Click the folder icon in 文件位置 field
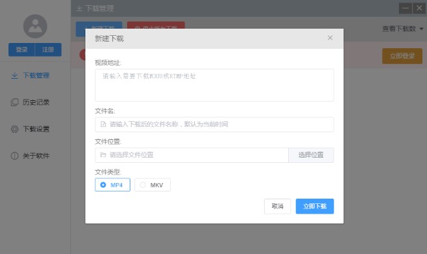 coord(103,155)
